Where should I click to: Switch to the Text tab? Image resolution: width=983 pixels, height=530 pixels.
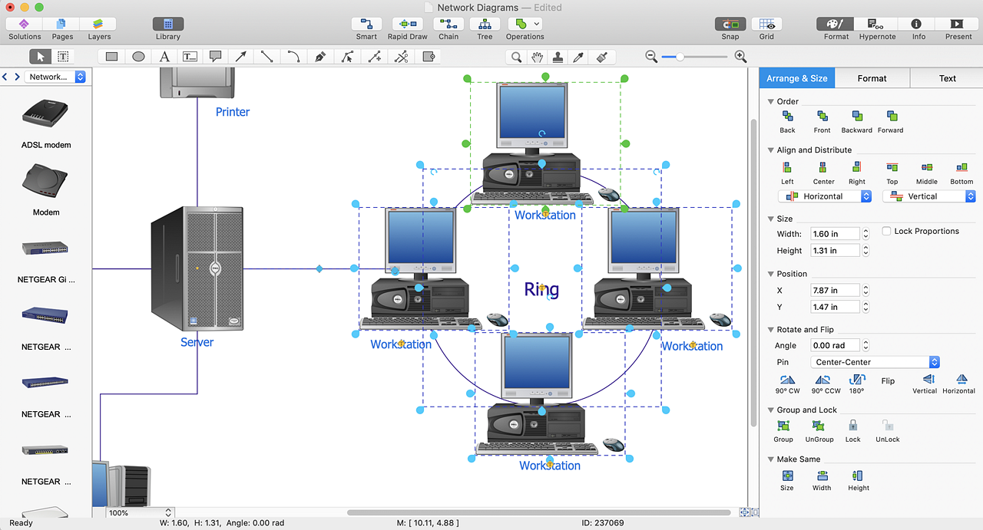tap(947, 78)
